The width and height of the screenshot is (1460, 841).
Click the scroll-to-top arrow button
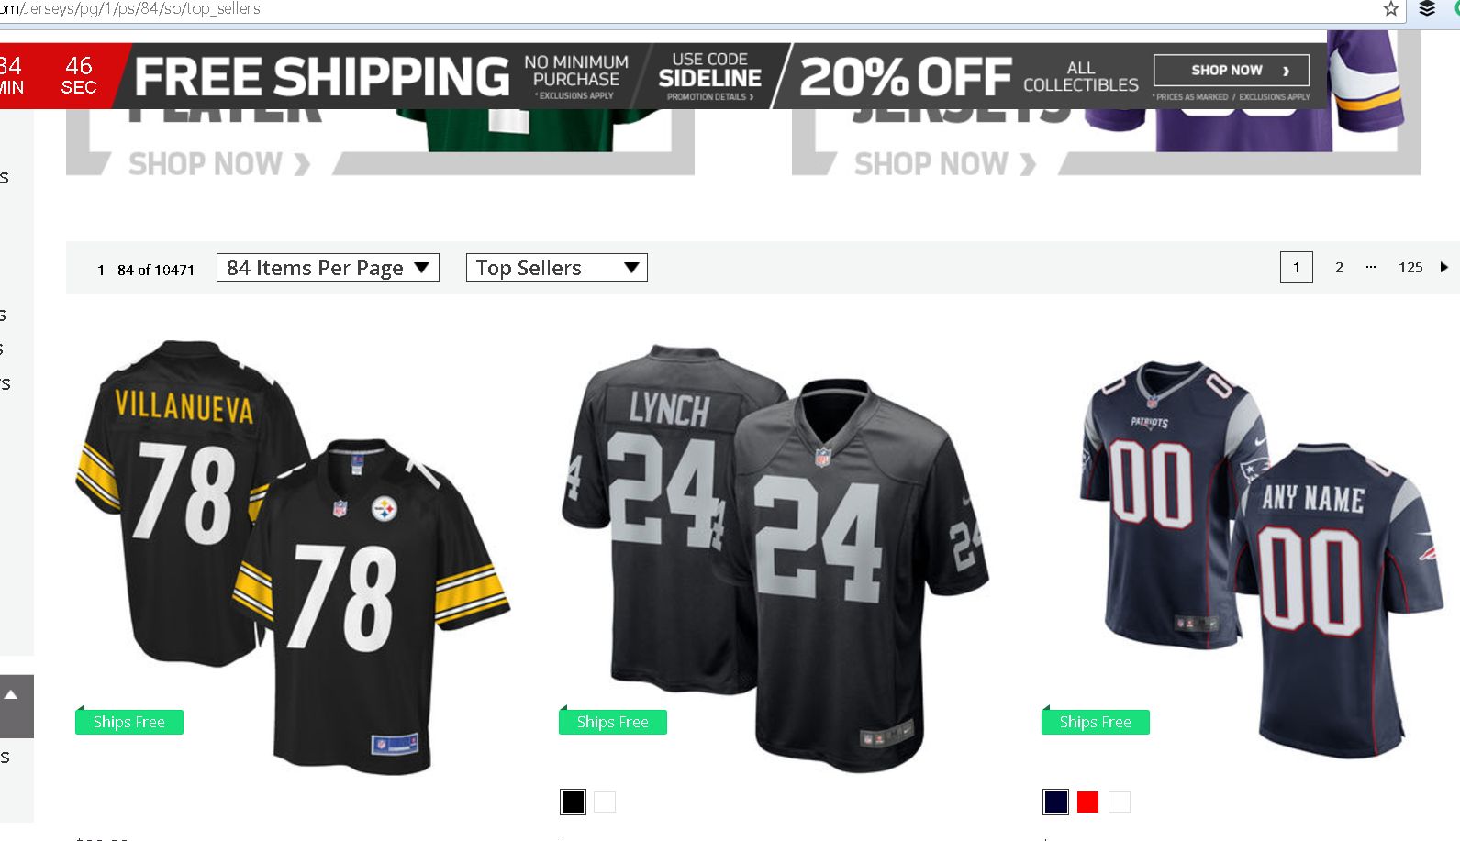click(12, 696)
